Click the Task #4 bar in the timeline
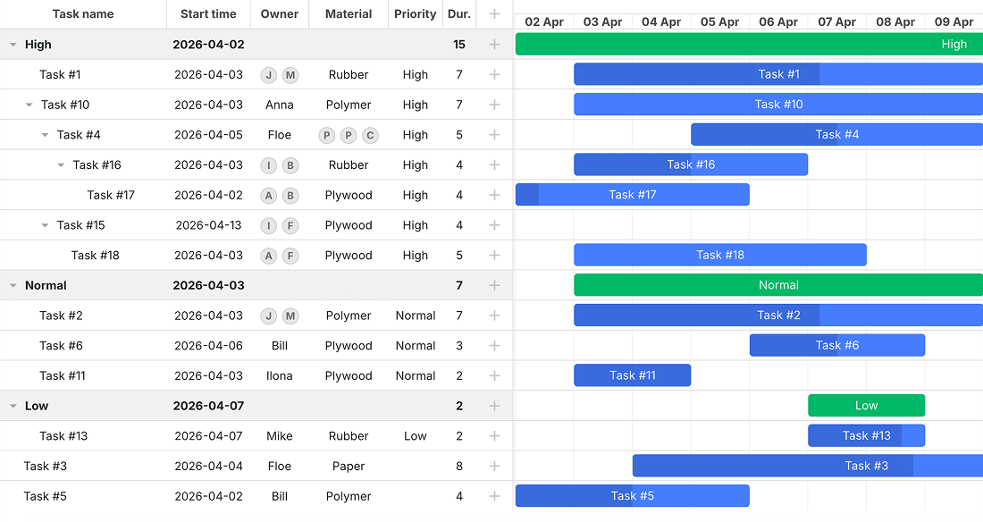Screen dimensions: 983x522 click(x=837, y=134)
